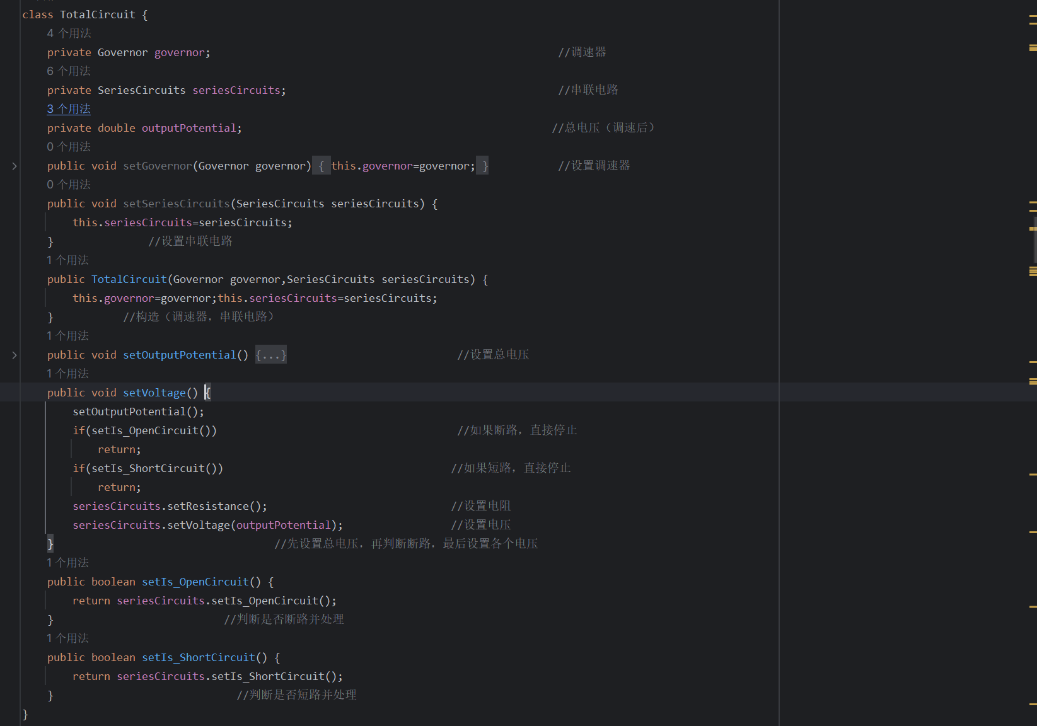
Task: Click the folded {...} placeholder after setOutputPotential()
Action: click(271, 355)
